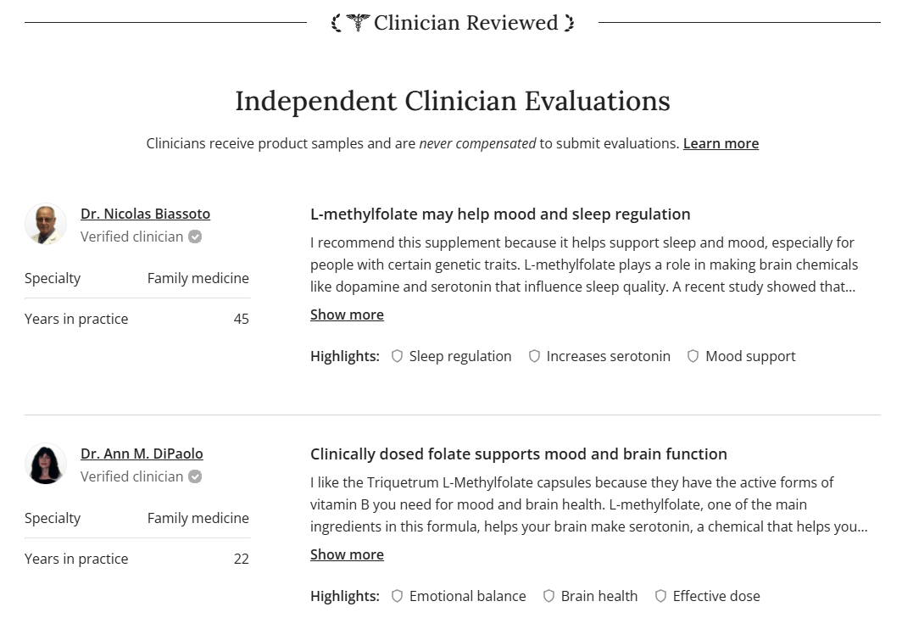
Task: Click the L-methylfolate mood and sleep review title
Action: coord(500,214)
